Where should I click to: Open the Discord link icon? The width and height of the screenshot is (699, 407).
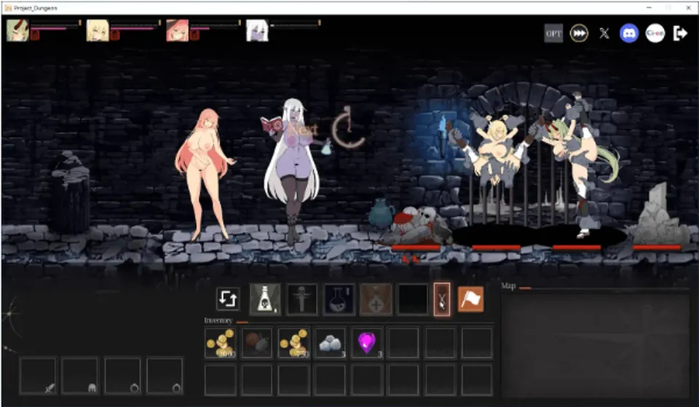(629, 33)
